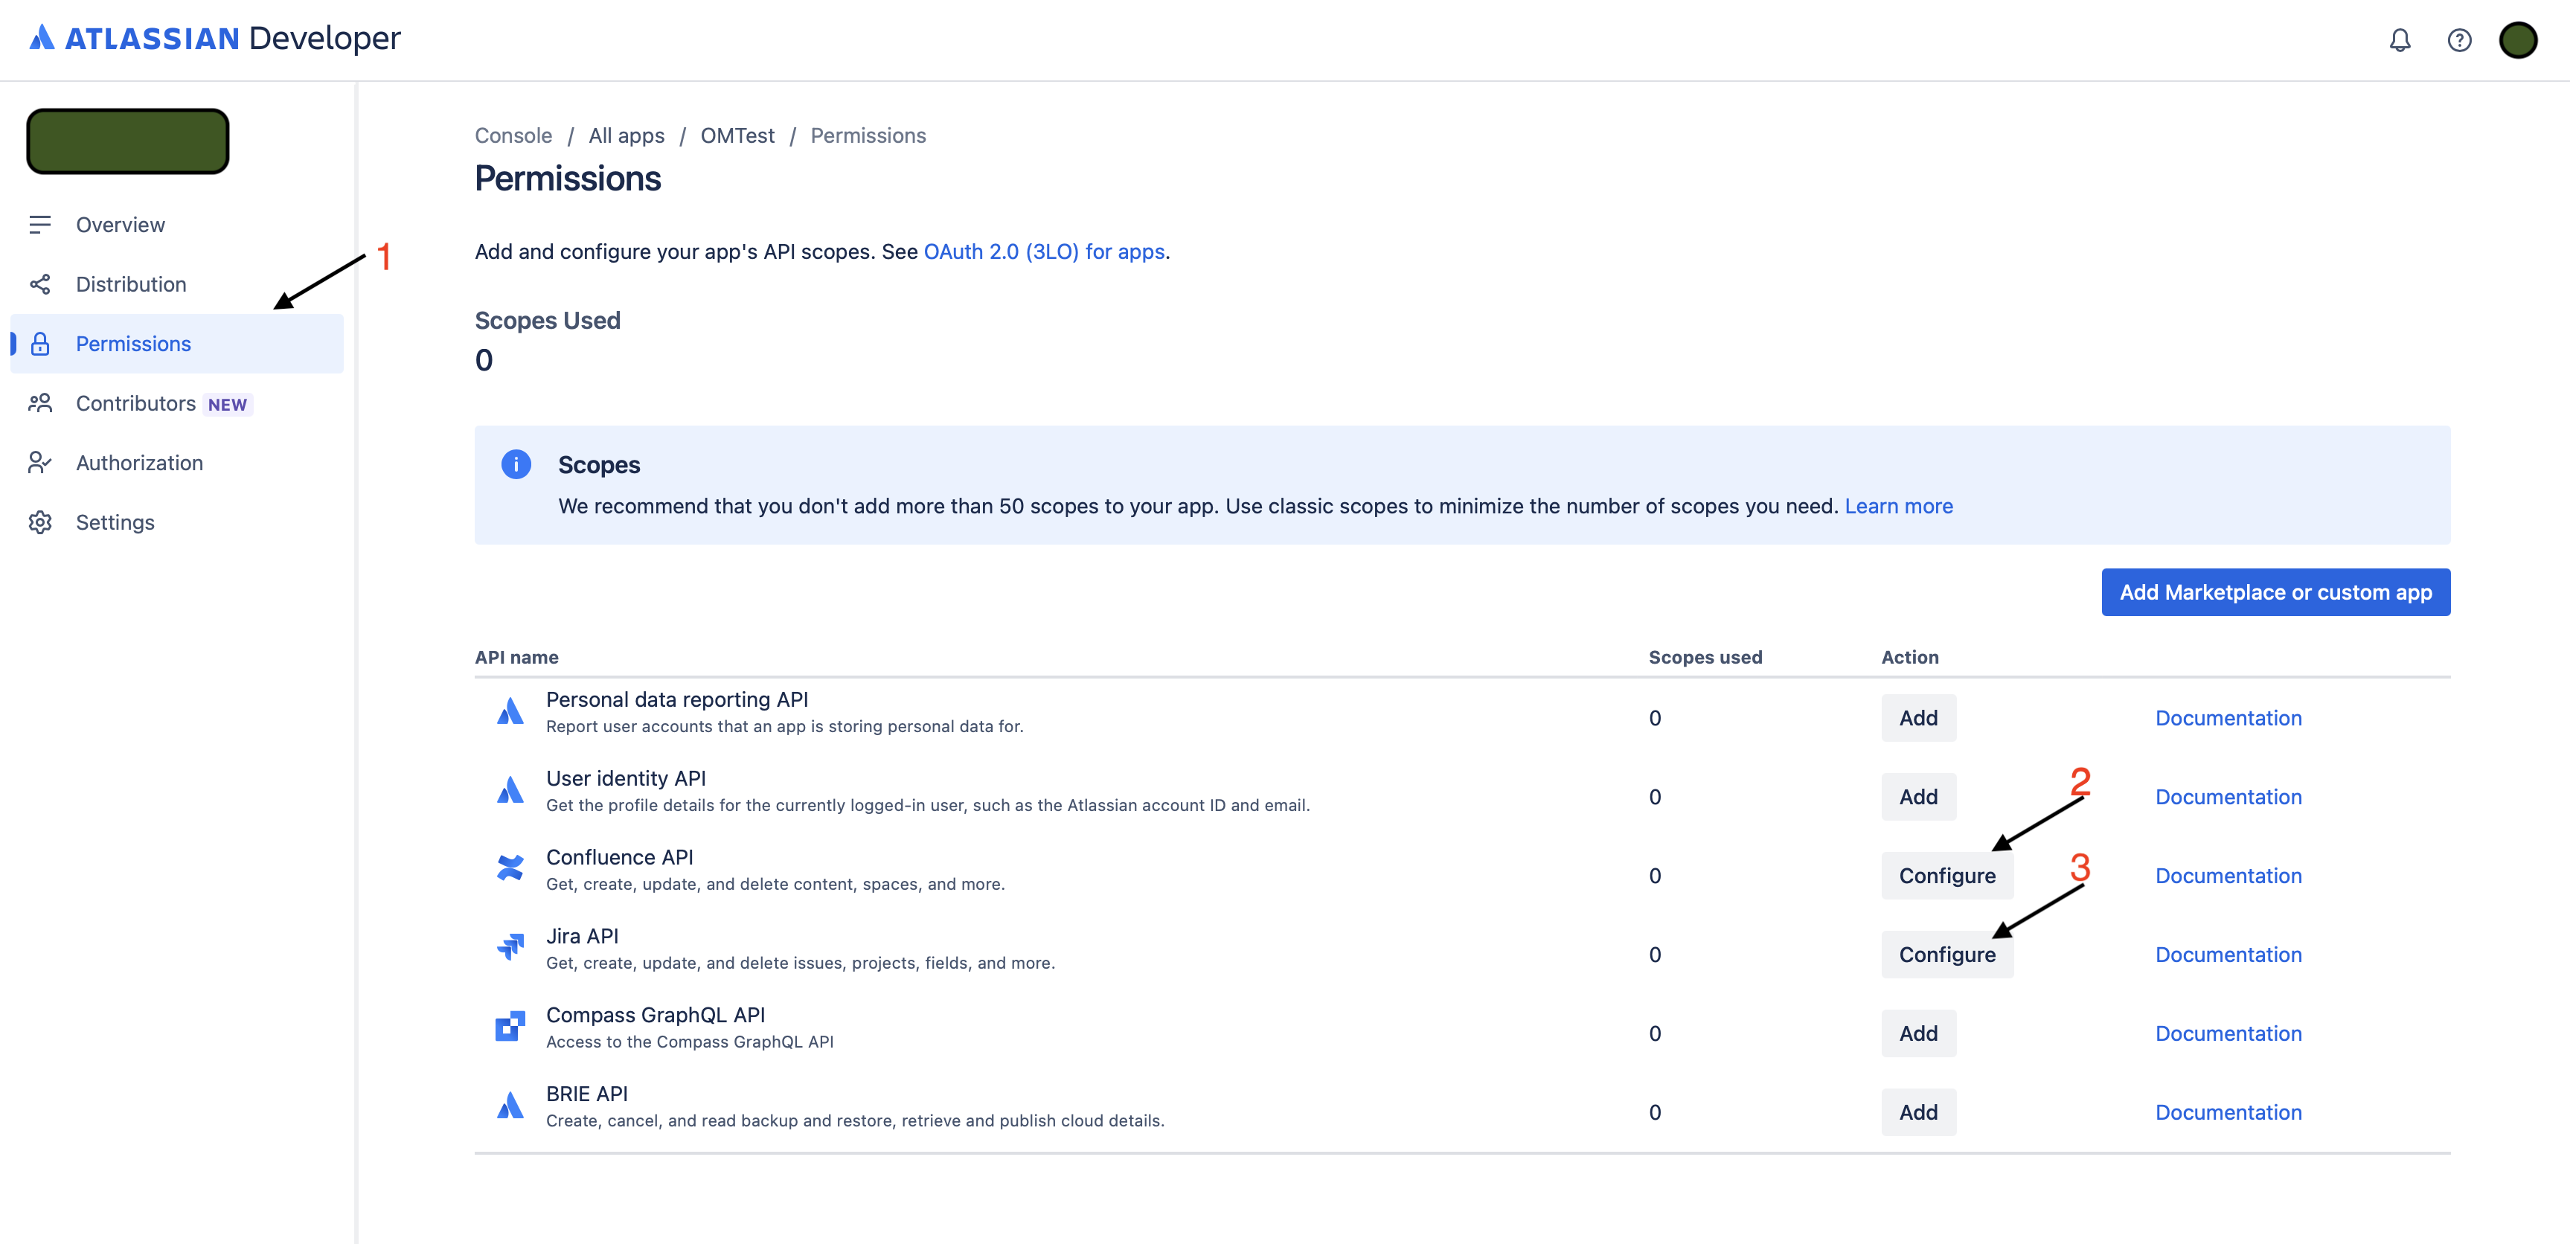2570x1244 pixels.
Task: Click the Confluence API logo icon
Action: point(510,868)
